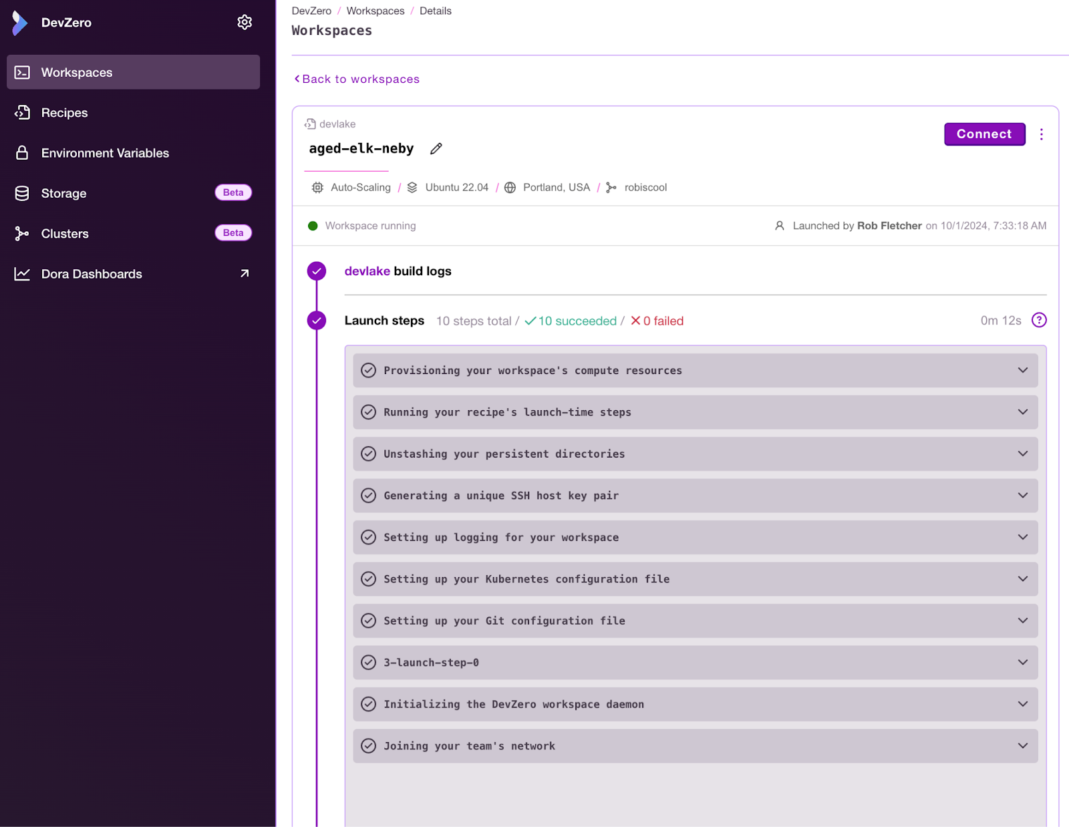Expand Setting up logging for your workspace
This screenshot has height=827, width=1069.
pyautogui.click(x=1022, y=537)
